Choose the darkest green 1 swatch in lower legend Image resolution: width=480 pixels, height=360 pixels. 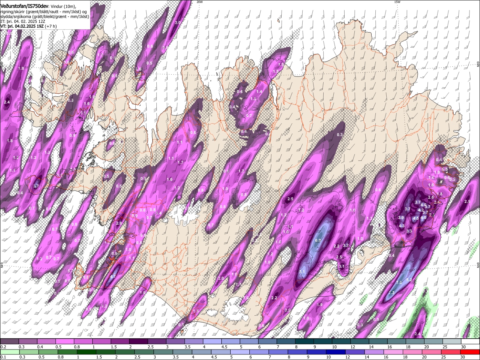click(x=86, y=352)
